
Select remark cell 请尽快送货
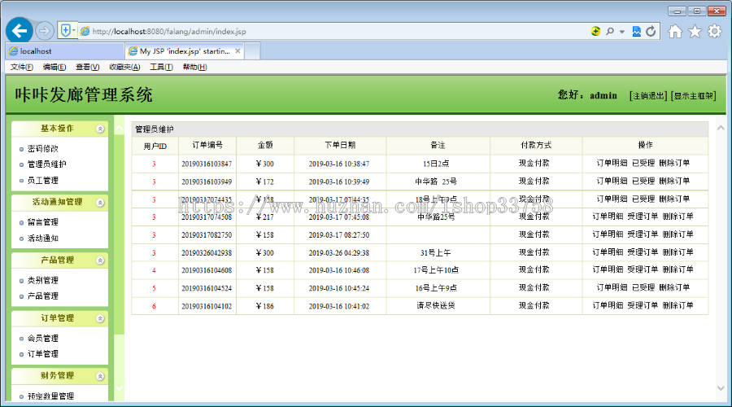(436, 305)
